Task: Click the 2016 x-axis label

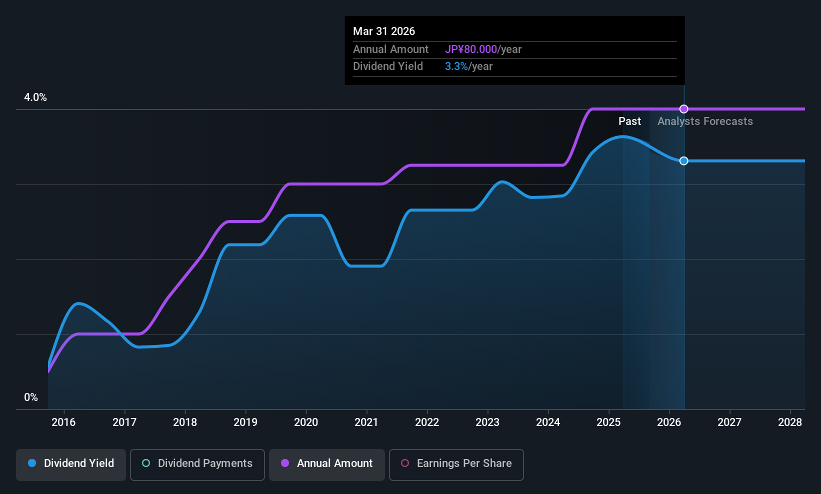Action: tap(63, 422)
